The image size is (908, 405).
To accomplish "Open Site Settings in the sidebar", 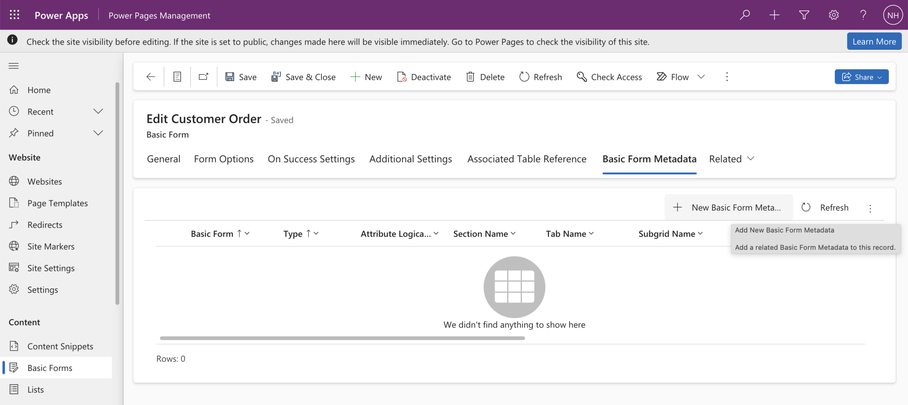I will (51, 268).
